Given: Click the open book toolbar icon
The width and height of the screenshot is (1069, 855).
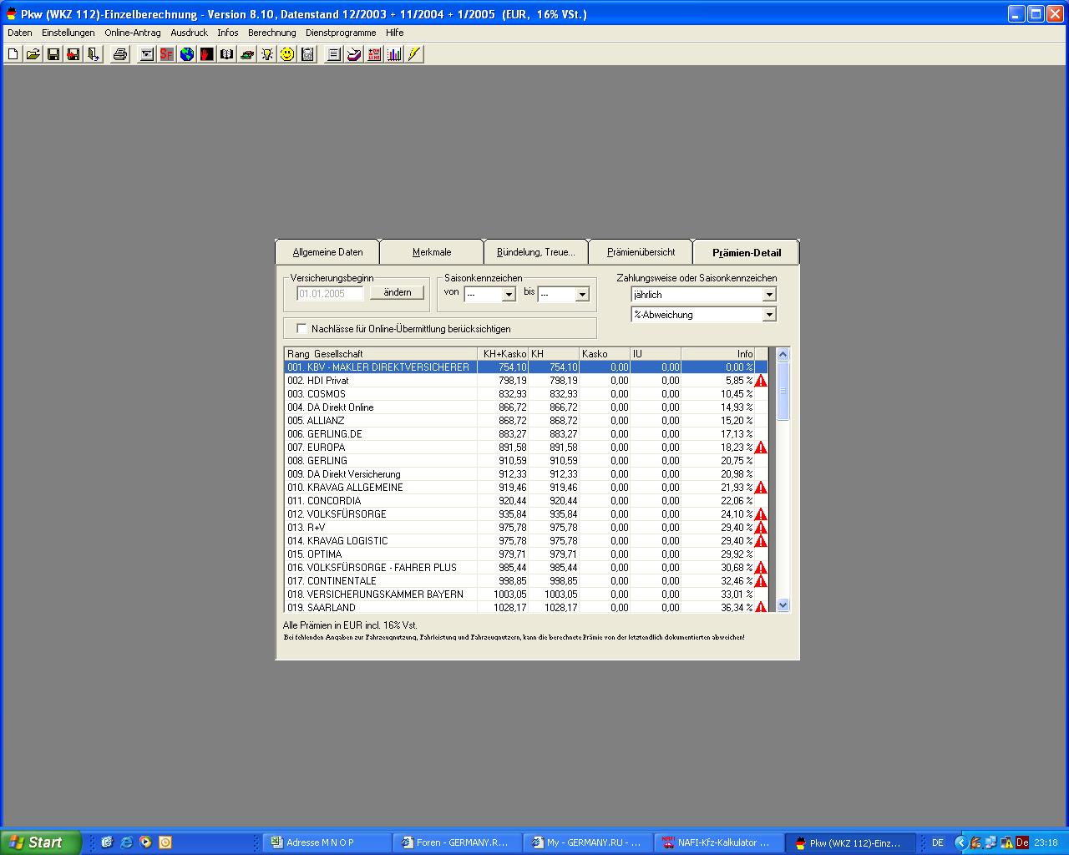Looking at the screenshot, I should coord(227,54).
